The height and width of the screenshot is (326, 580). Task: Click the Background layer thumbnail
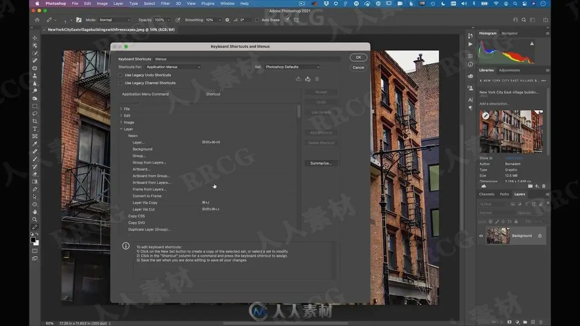497,235
